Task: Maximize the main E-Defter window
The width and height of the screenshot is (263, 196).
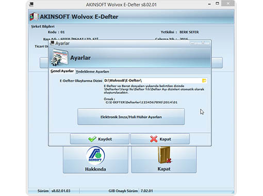Action: (x=217, y=4)
